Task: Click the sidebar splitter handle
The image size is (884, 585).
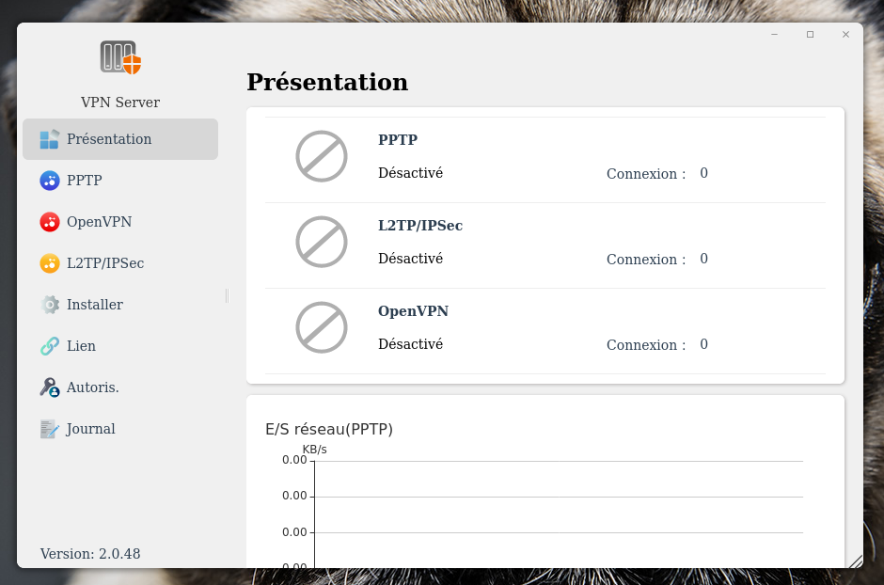Action: (x=227, y=295)
